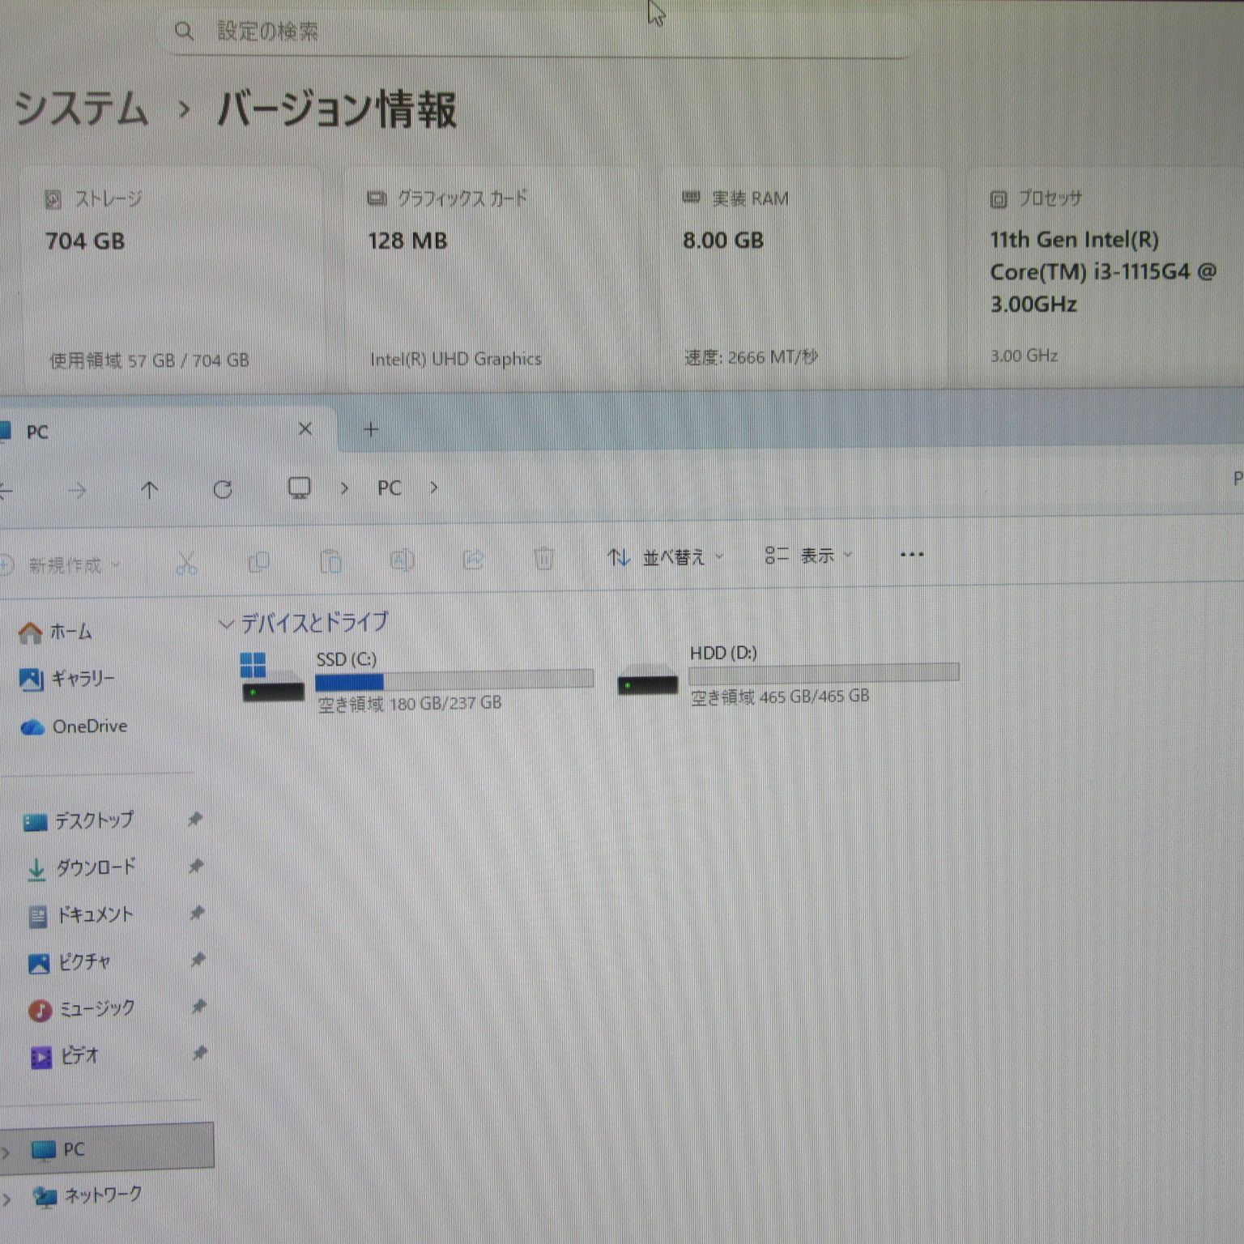Screen dimensions: 1244x1244
Task: Click the Delete icon in the toolbar
Action: (x=543, y=559)
